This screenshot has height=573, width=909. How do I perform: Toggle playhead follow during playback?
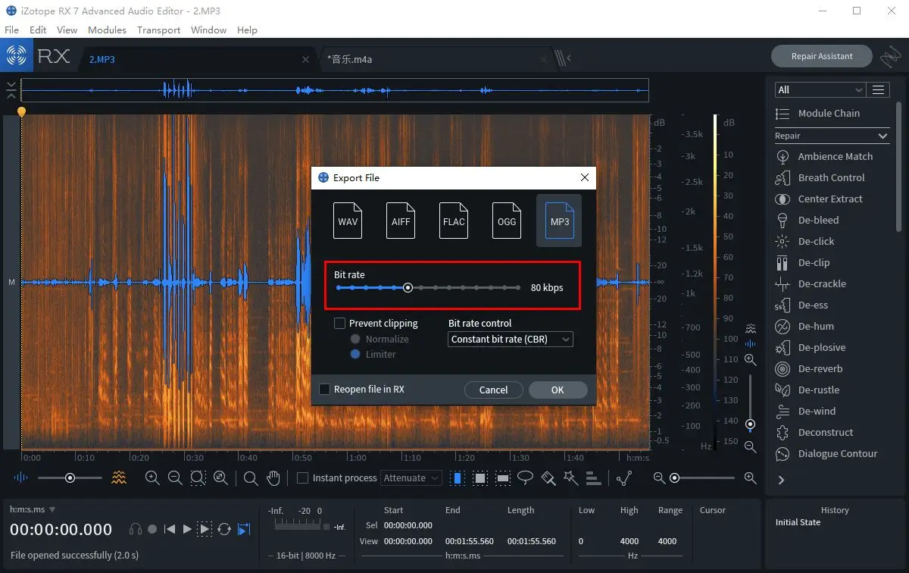pos(244,529)
